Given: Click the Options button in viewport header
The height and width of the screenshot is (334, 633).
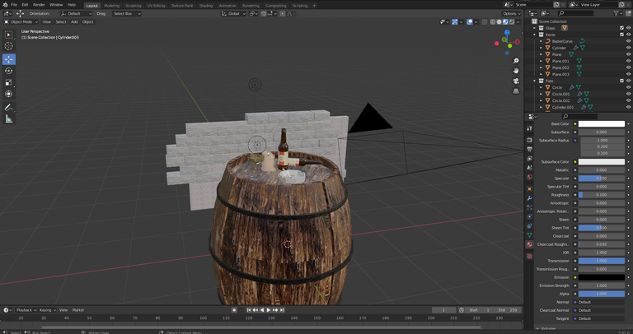Looking at the screenshot, I should (511, 13).
